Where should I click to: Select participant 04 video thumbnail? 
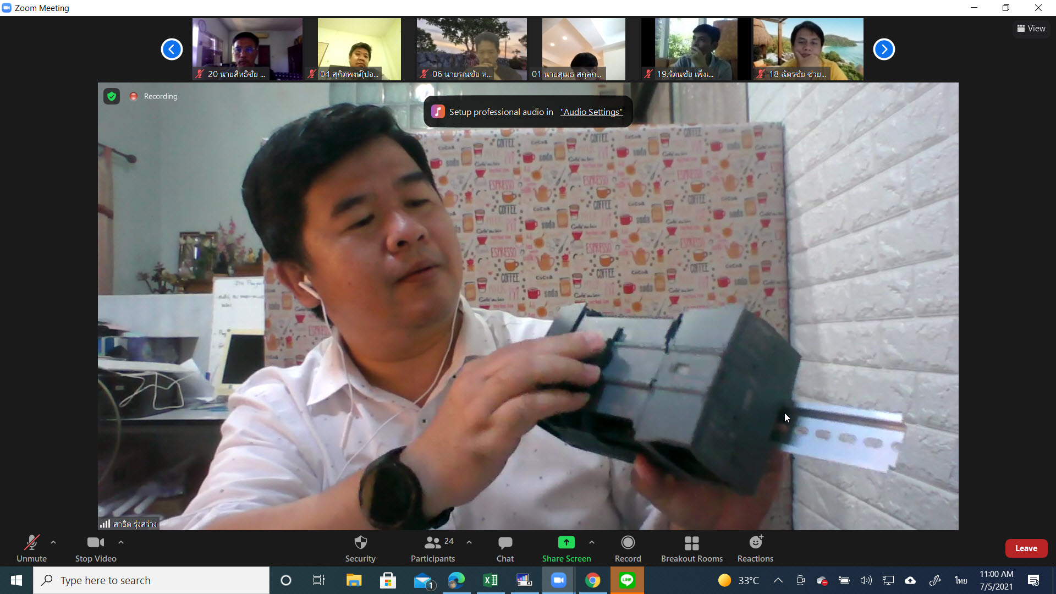(x=359, y=49)
